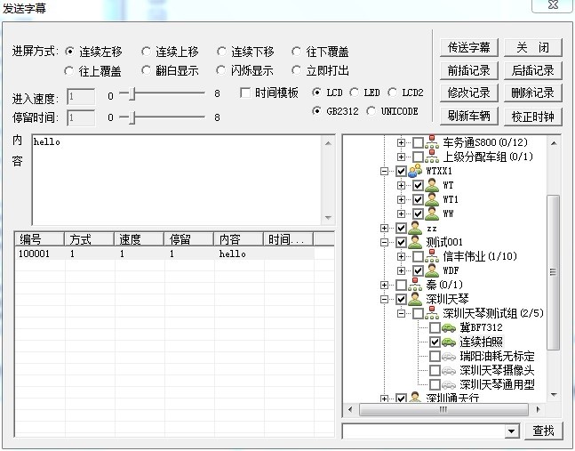Collapse the WTXX1 tree node
575x451 pixels.
[x=384, y=171]
